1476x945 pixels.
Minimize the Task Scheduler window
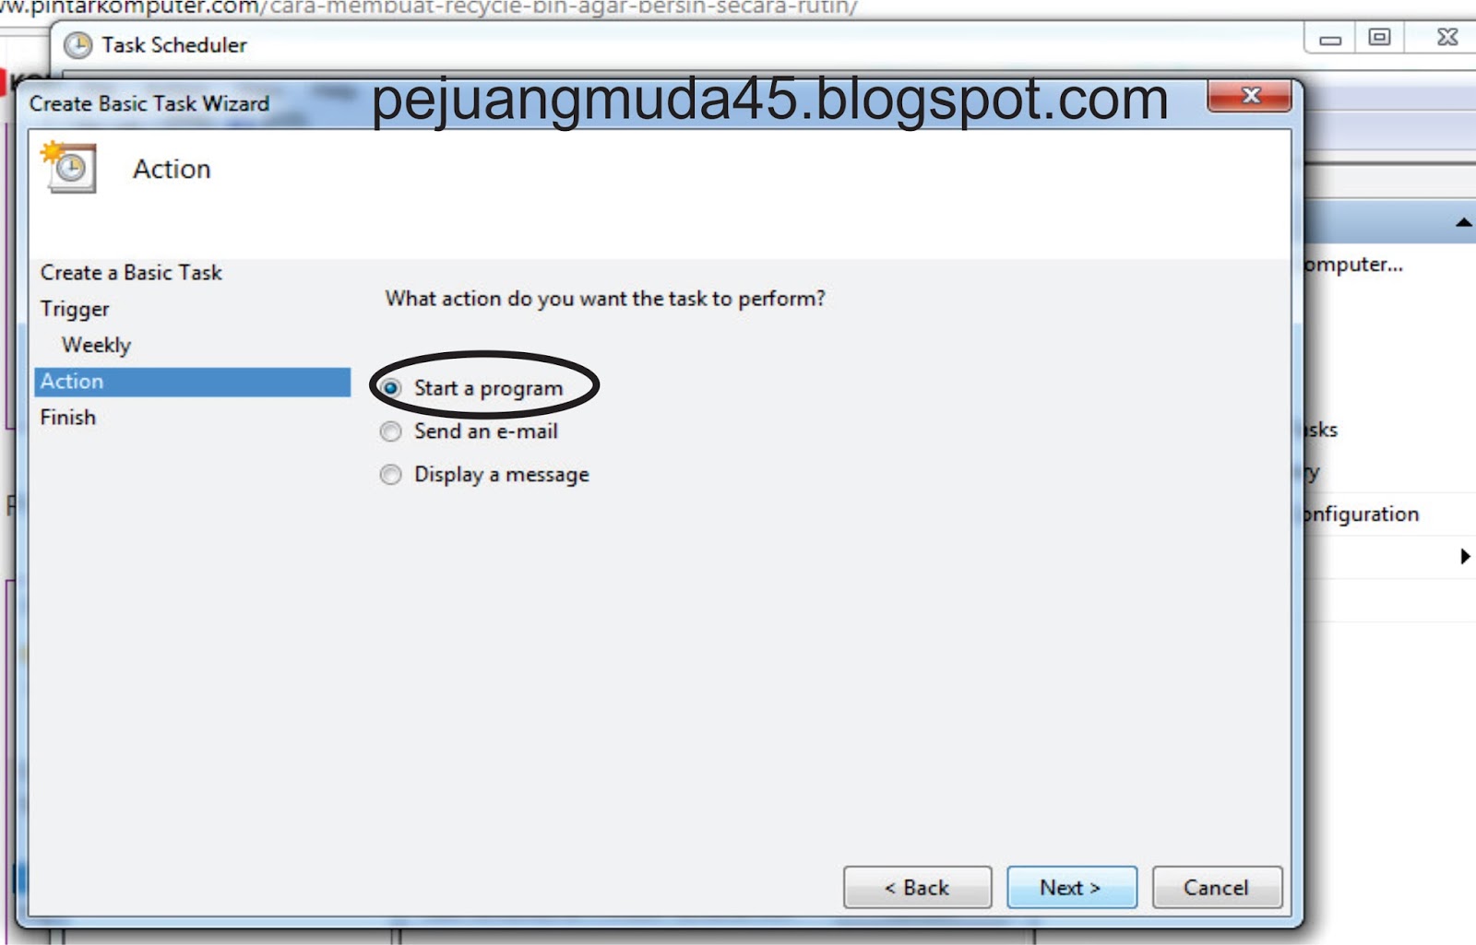[x=1330, y=39]
